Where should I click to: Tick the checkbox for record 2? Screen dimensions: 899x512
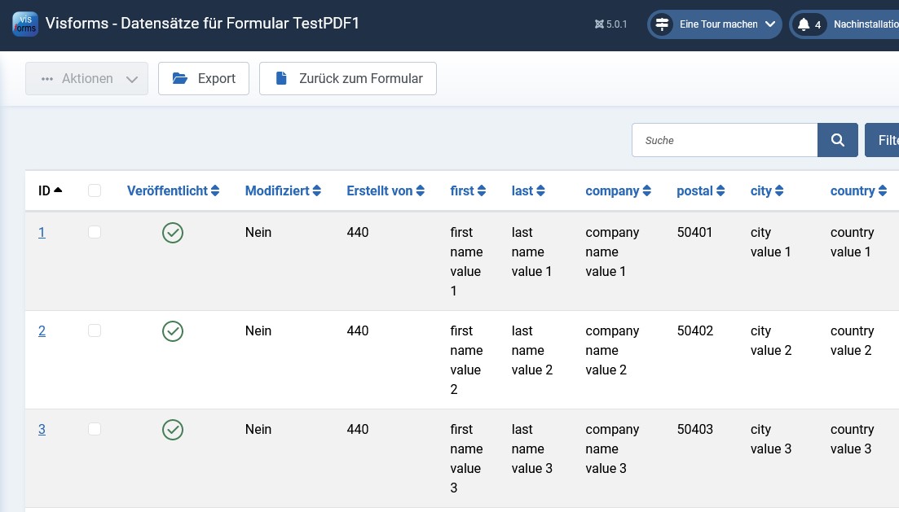tap(95, 331)
